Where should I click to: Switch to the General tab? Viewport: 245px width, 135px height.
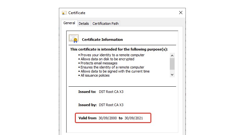tap(69, 23)
